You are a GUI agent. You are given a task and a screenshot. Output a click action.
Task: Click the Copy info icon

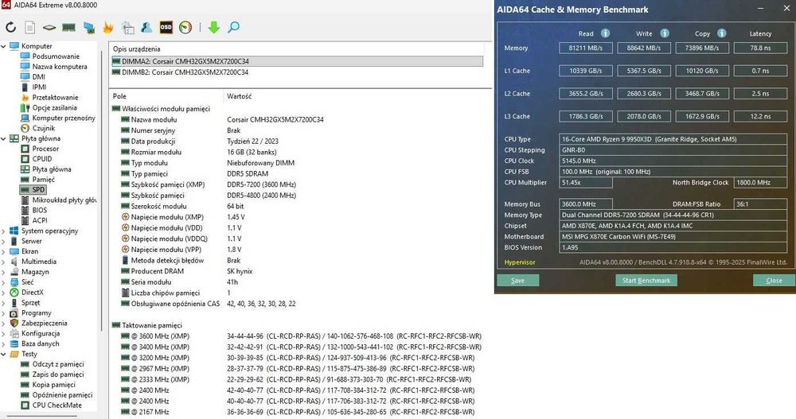click(x=721, y=33)
